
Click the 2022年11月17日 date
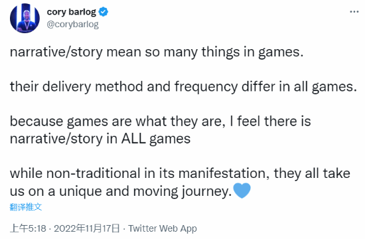tap(87, 228)
